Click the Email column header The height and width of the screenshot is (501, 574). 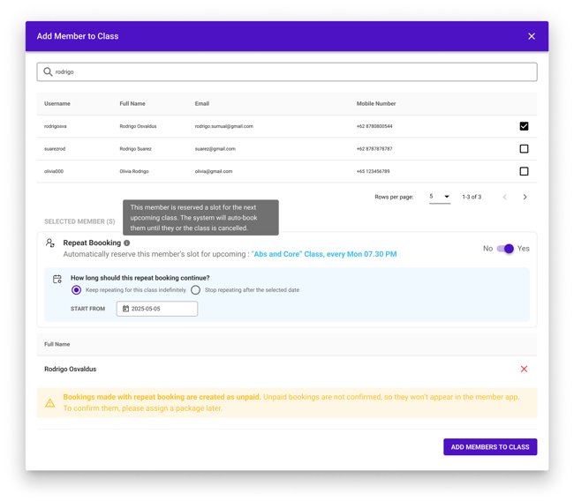201,104
